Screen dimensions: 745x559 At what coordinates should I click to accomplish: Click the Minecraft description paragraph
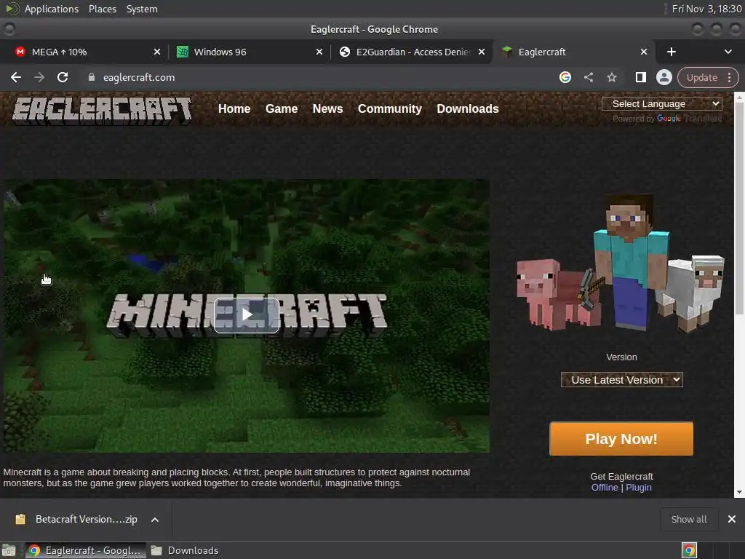236,477
